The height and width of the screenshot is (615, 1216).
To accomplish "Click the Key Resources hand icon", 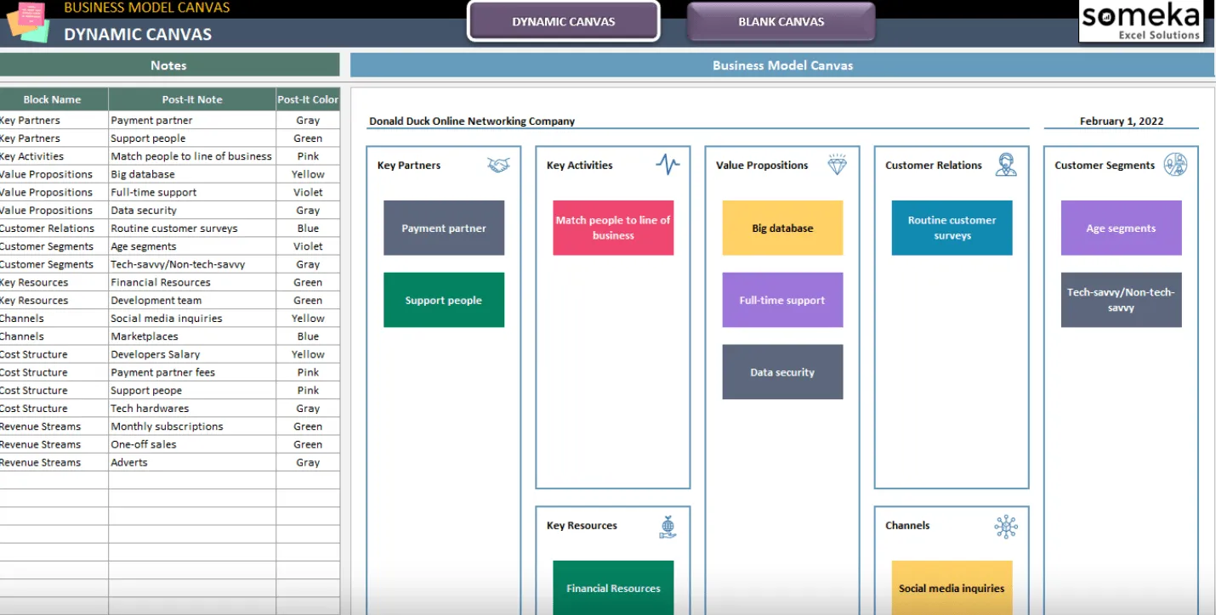I will tap(668, 527).
